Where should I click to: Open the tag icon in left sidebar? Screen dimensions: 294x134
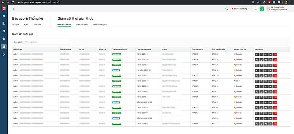[4, 39]
